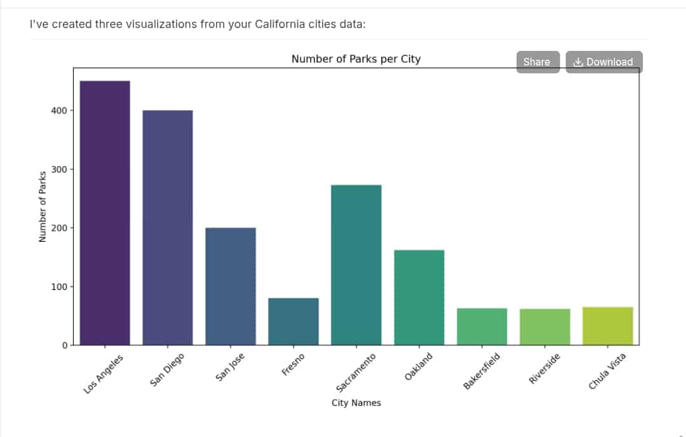Click the Fresno bar
686x437 pixels.
pos(293,322)
